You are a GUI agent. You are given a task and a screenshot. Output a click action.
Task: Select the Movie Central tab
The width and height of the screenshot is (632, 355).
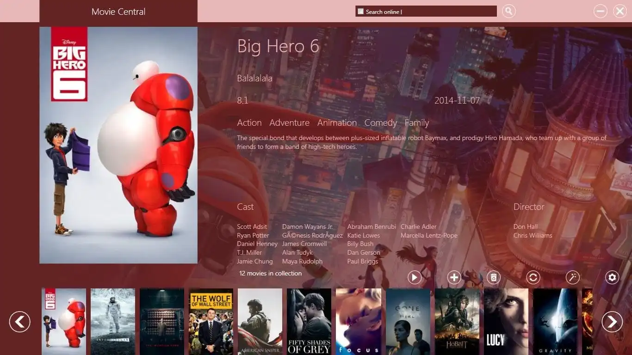point(118,12)
